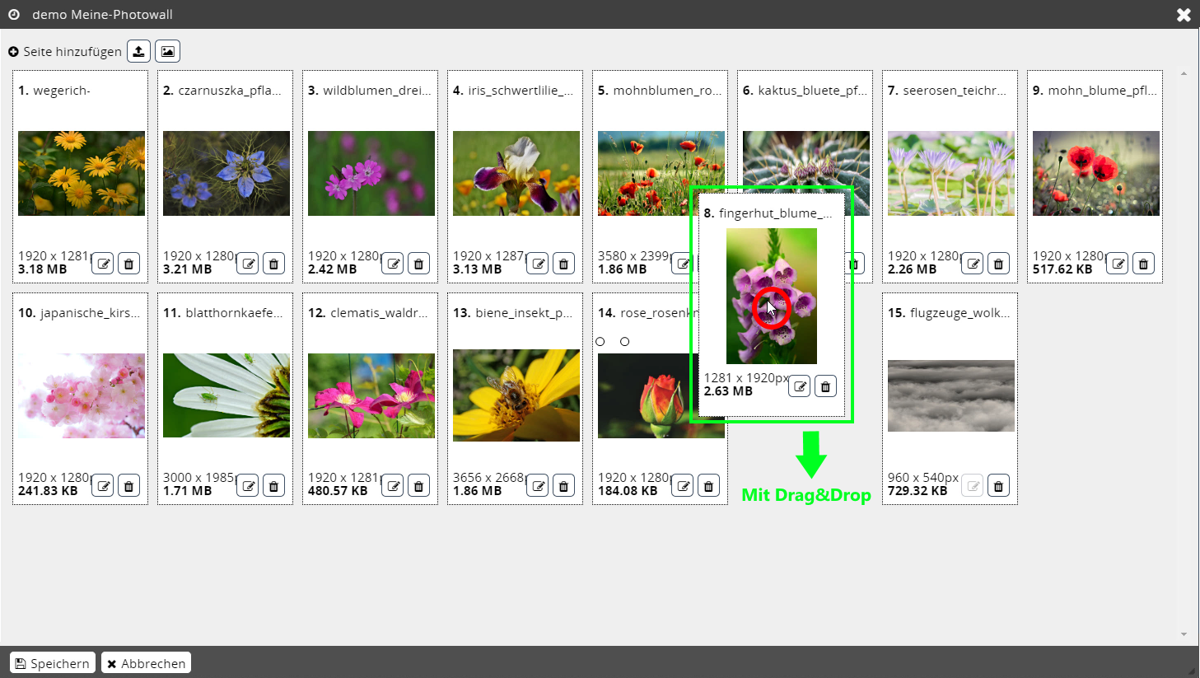Click Seite hinzufügen to add page
This screenshot has height=678, width=1200.
(x=65, y=51)
